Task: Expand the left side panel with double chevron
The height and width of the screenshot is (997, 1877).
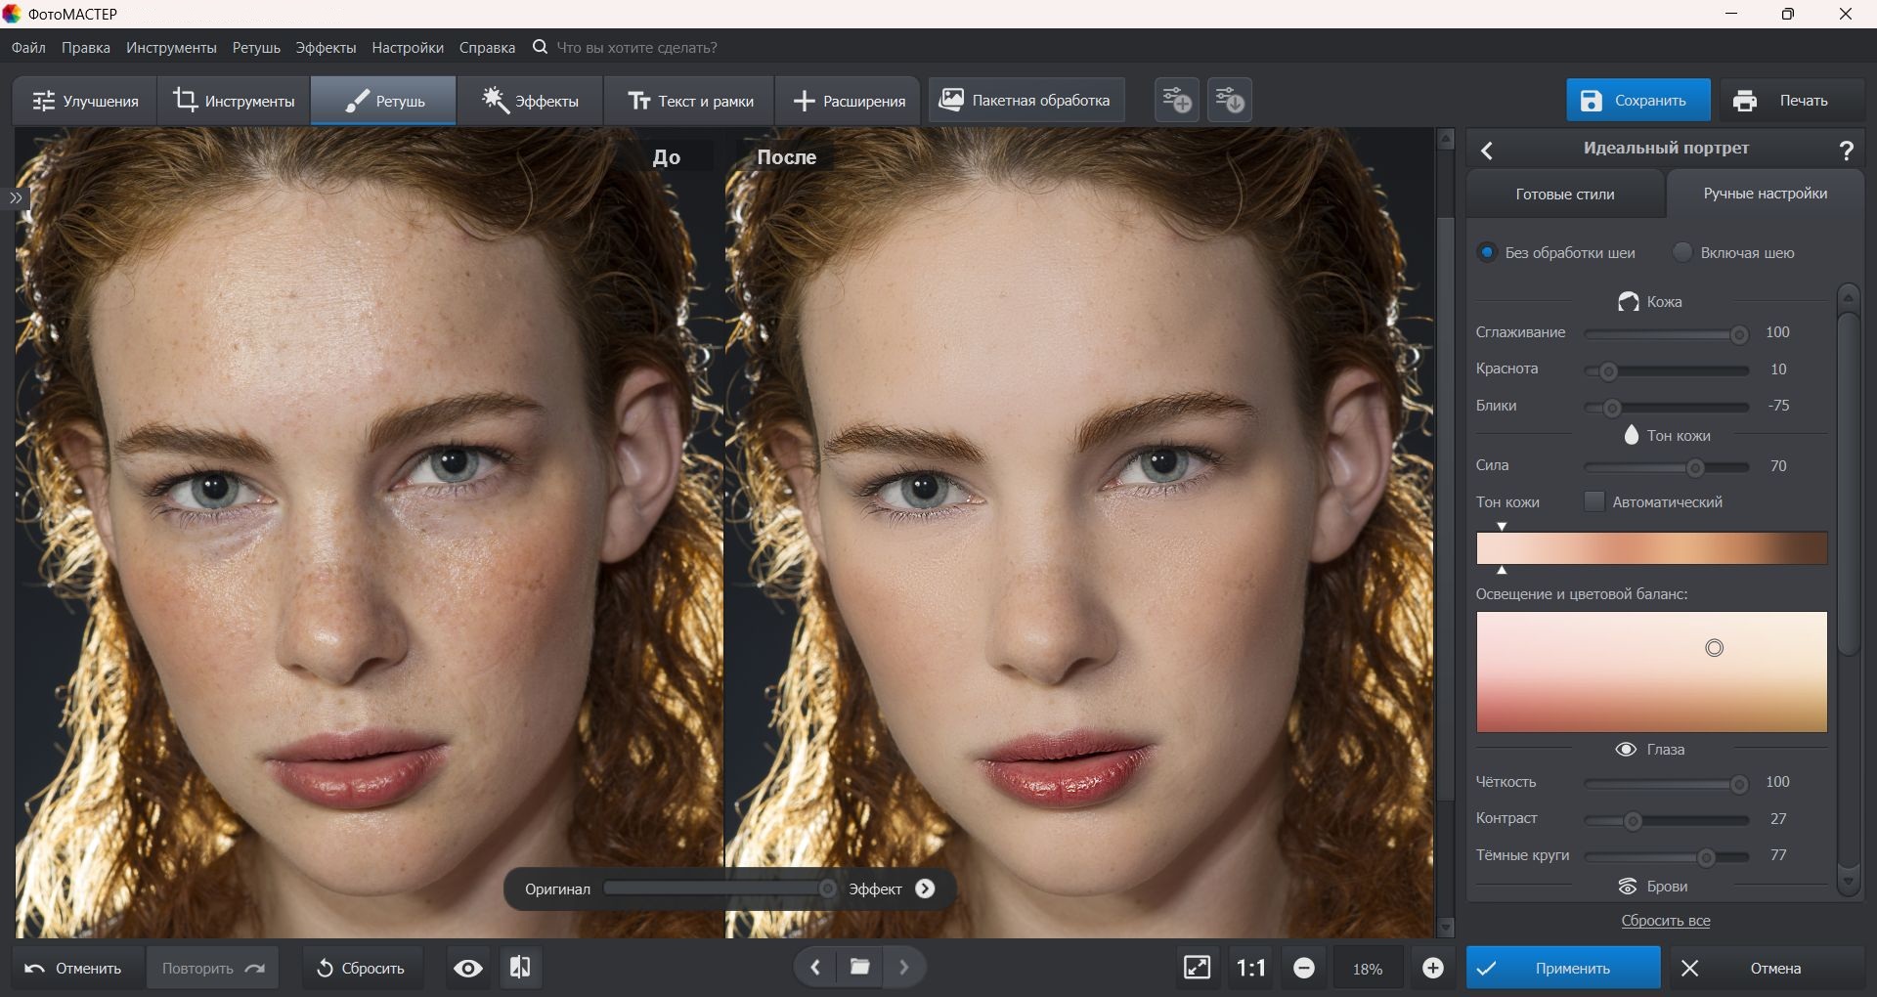Action: click(x=16, y=198)
